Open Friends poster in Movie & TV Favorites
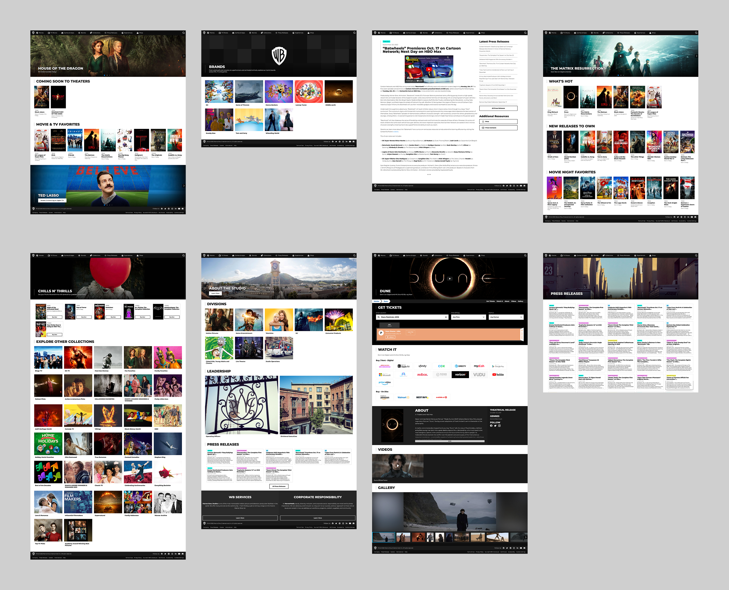This screenshot has width=729, height=590. (x=75, y=140)
